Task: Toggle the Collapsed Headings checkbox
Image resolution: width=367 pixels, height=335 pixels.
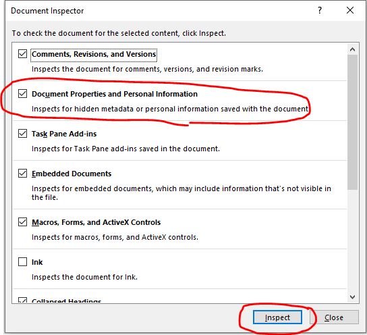Action: pyautogui.click(x=22, y=300)
